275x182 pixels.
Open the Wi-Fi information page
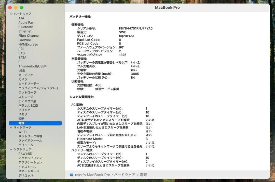pyautogui.click(x=23, y=132)
